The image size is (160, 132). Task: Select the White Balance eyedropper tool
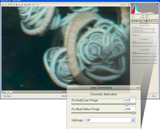coord(9,5)
